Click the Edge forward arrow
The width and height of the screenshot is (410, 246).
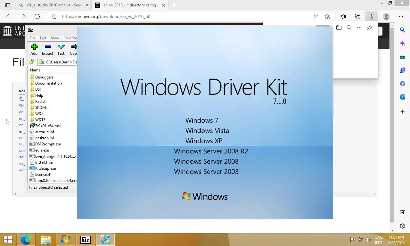(x=23, y=16)
